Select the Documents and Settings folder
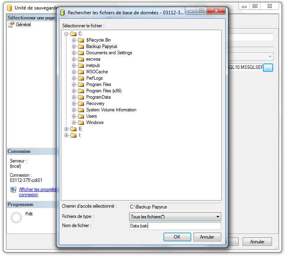The height and width of the screenshot is (256, 287). [109, 53]
